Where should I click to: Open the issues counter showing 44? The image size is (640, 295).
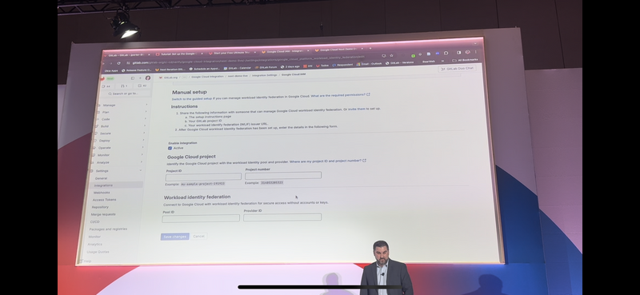pos(106,86)
